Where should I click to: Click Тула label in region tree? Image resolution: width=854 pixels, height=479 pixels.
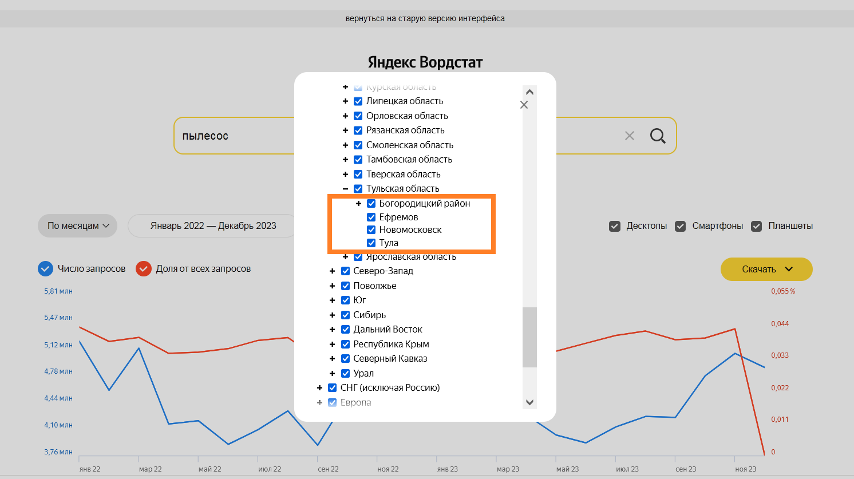(389, 243)
